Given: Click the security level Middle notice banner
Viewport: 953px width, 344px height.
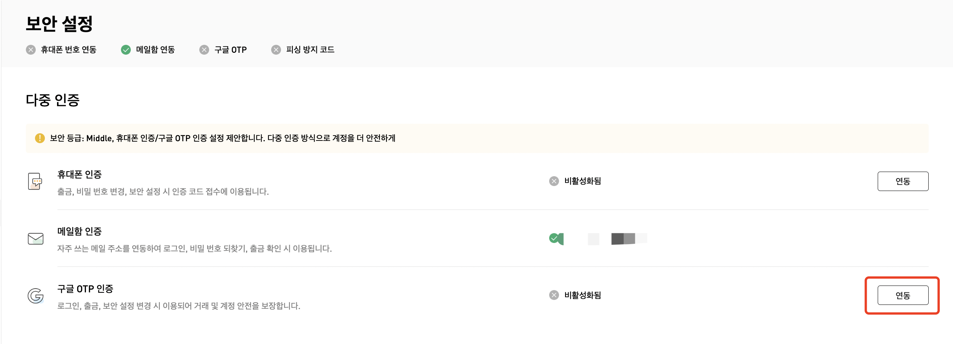Looking at the screenshot, I should [x=477, y=138].
